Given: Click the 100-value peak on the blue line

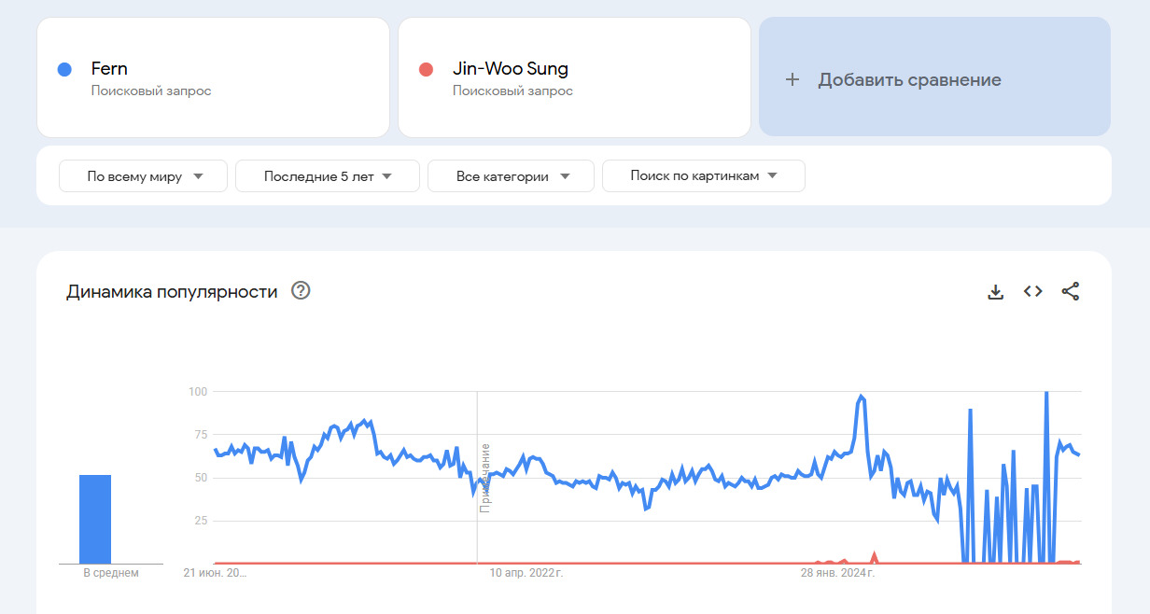Looking at the screenshot, I should click(1045, 393).
